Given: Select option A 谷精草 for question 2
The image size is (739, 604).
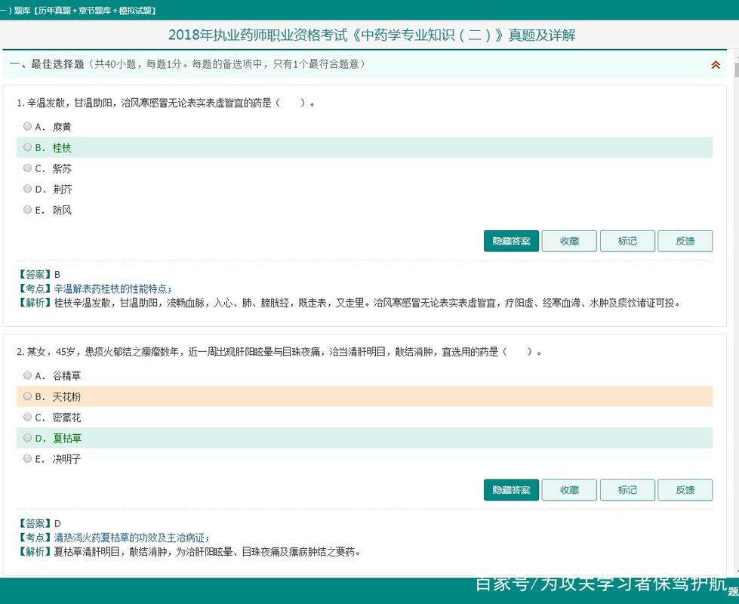Looking at the screenshot, I should click(27, 375).
